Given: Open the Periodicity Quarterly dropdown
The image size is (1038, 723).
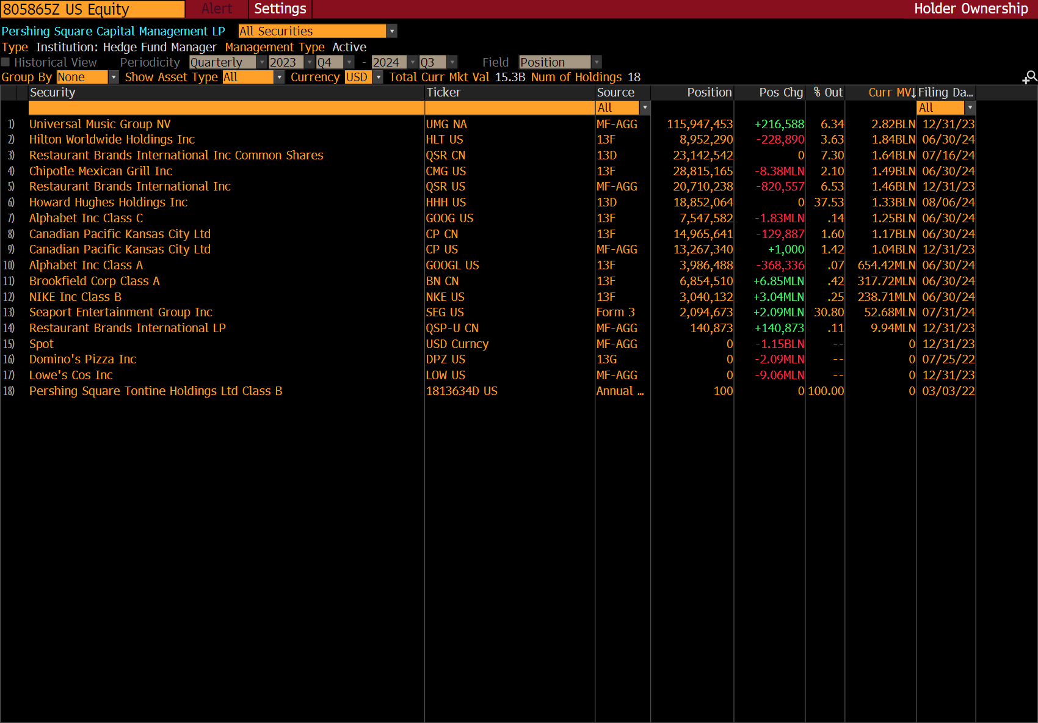Looking at the screenshot, I should (228, 62).
